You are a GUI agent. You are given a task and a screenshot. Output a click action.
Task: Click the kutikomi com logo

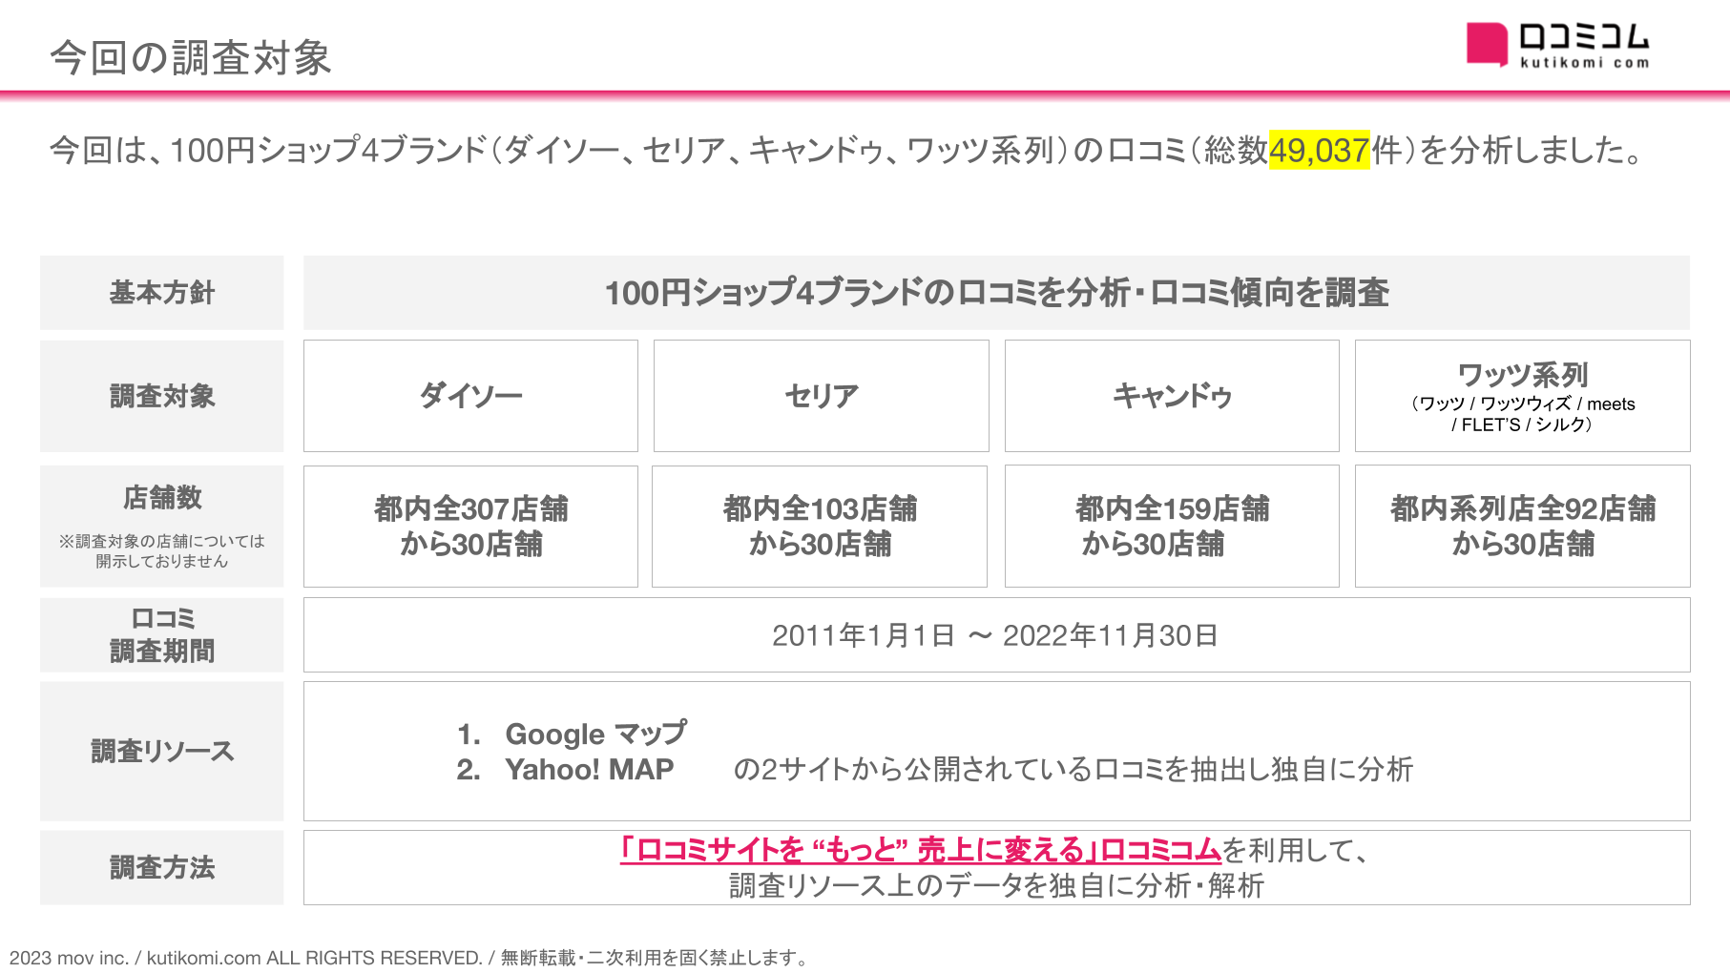pos(1557,46)
